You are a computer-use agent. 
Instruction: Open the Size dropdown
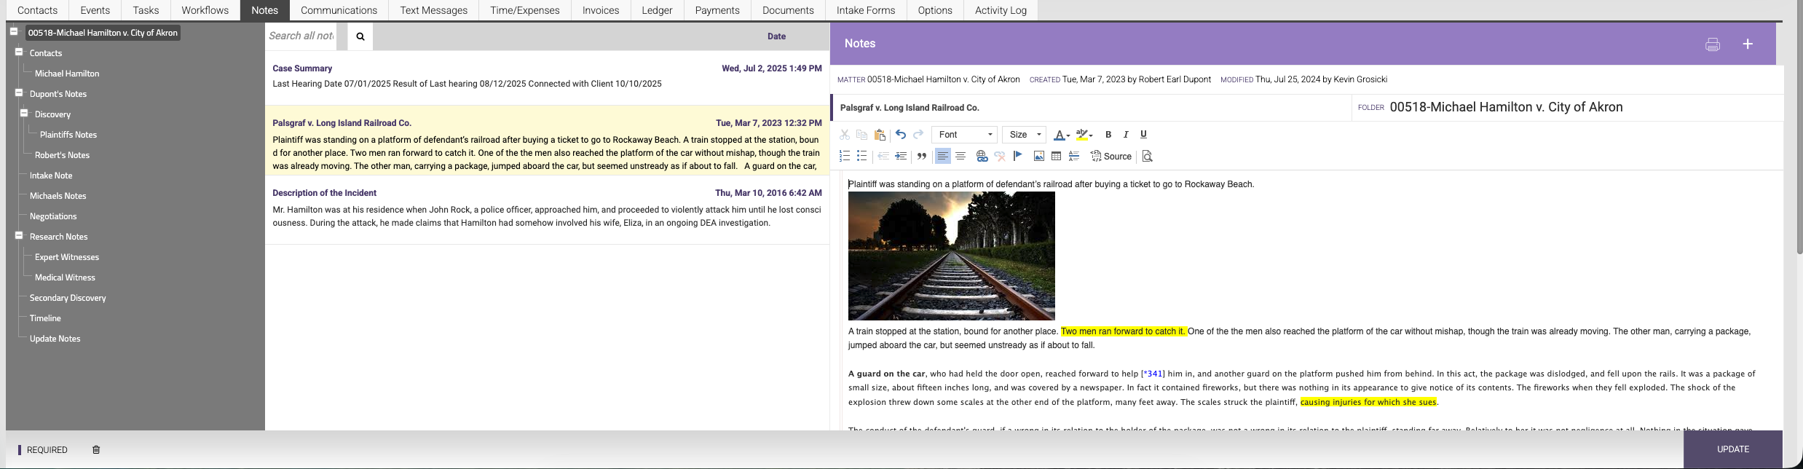(x=1025, y=135)
